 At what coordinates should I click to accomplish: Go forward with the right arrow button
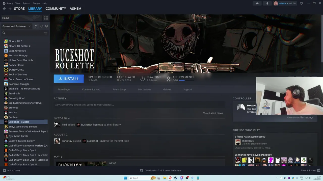coord(10,9)
